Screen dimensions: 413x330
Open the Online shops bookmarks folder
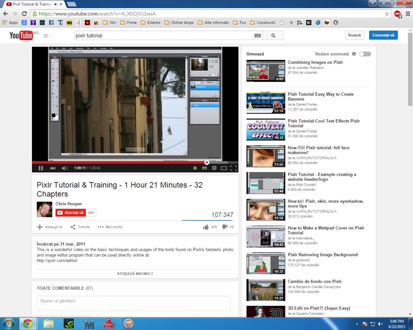[179, 23]
